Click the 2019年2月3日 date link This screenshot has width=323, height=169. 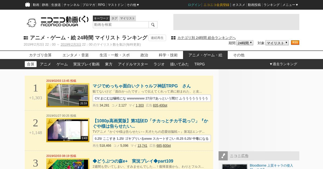click(x=71, y=45)
